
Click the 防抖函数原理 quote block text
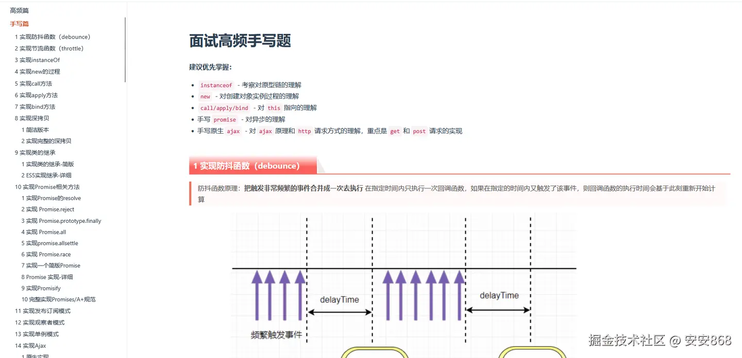pyautogui.click(x=459, y=193)
